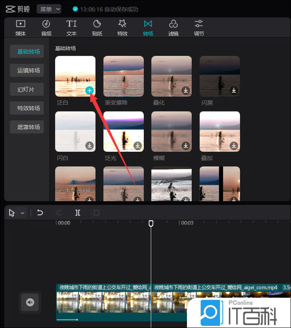Download the 叠化 transition
The height and width of the screenshot is (328, 291).
186,90
